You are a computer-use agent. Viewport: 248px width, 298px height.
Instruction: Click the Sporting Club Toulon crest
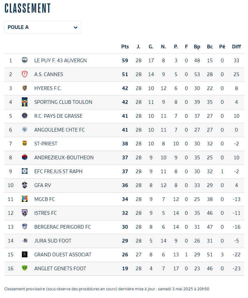[25, 102]
